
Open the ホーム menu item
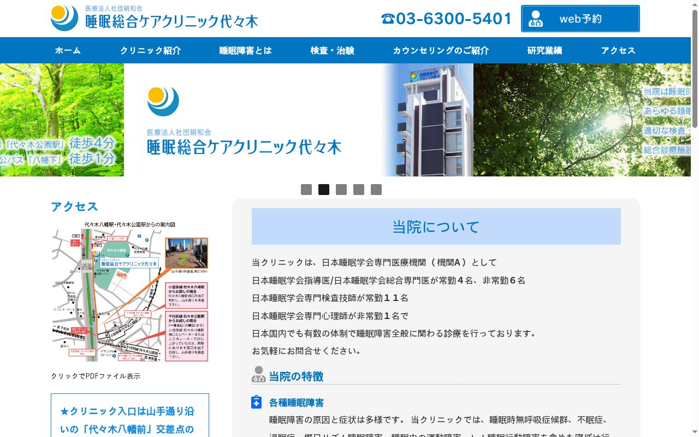68,50
